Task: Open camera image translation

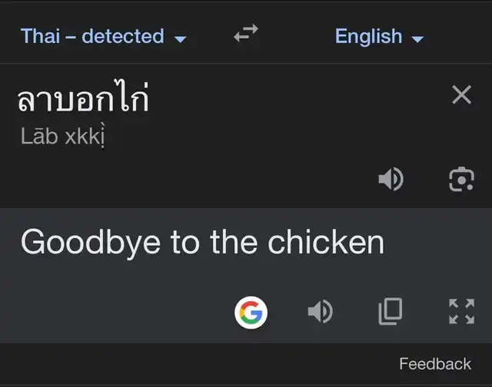Action: 461,179
